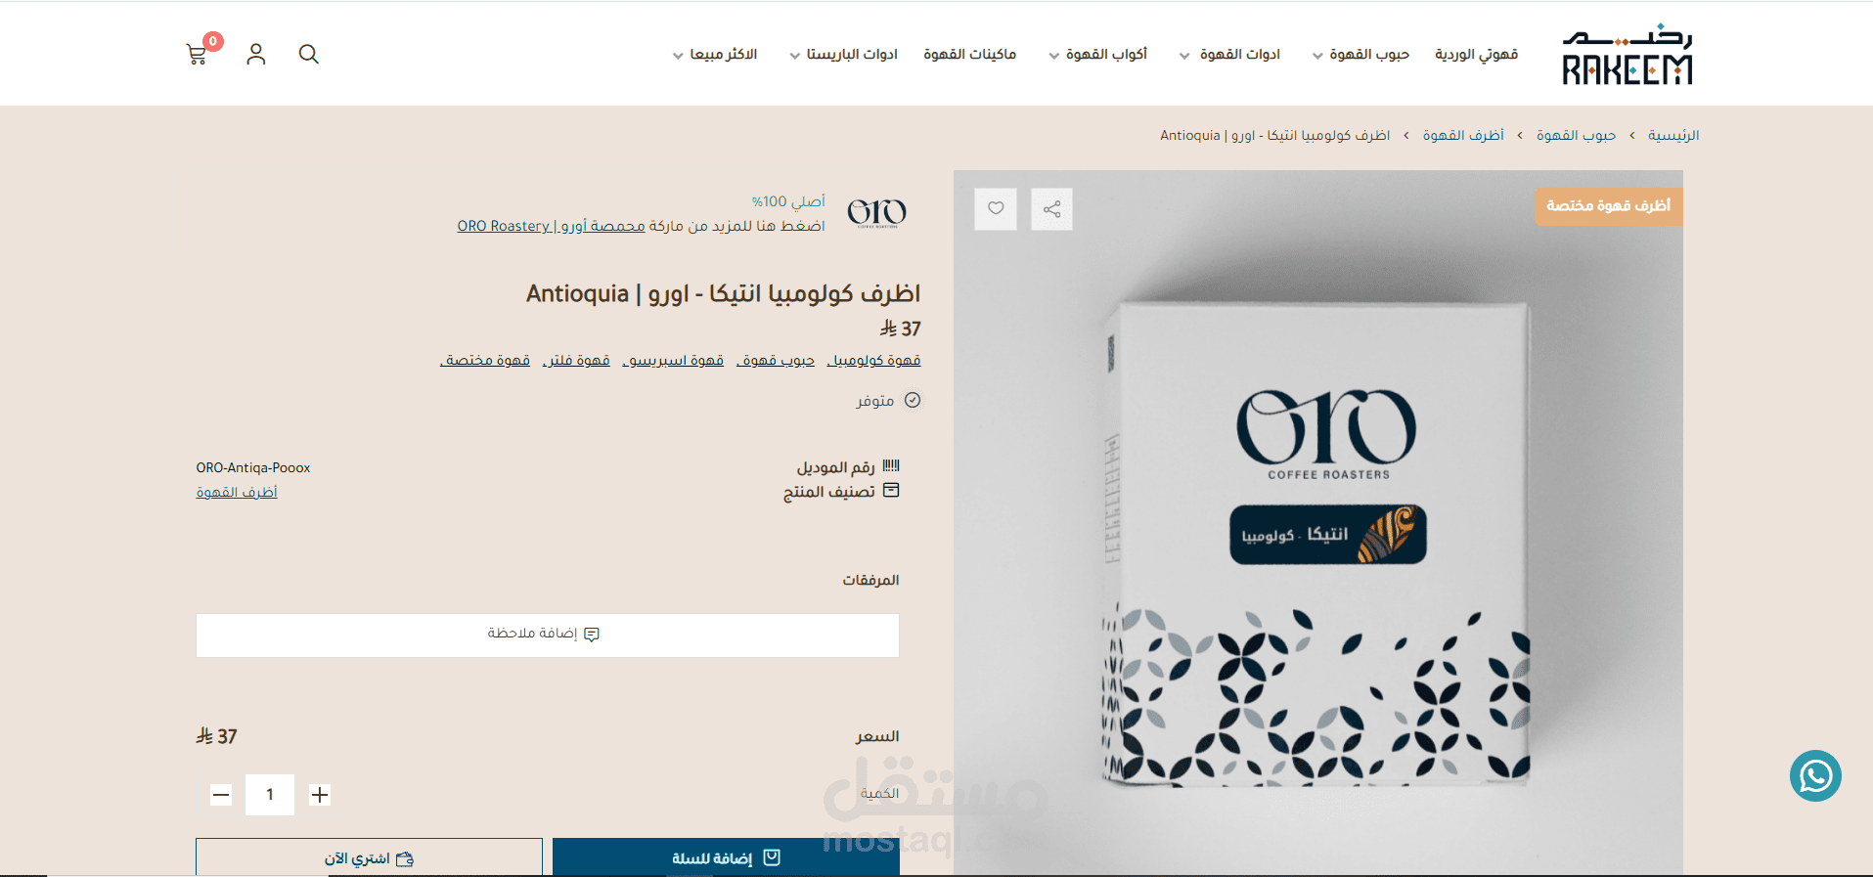This screenshot has height=877, width=1873.
Task: Click the model number ORO-Antiqa-Pooox
Action: point(253,468)
